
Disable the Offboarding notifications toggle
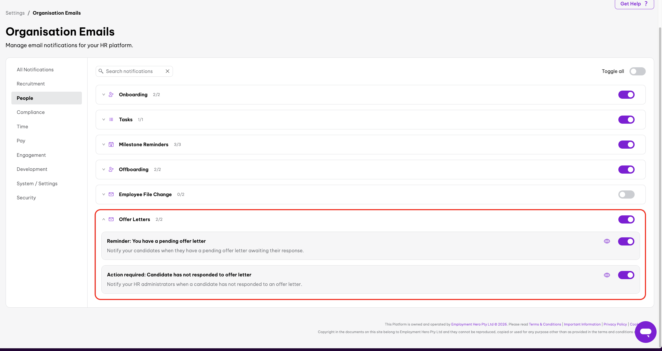coord(626,169)
